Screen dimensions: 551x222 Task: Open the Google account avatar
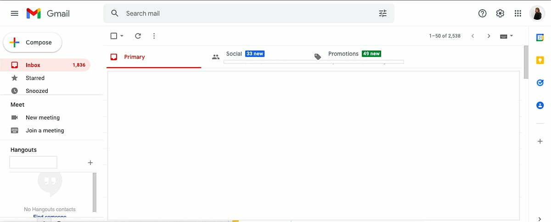(537, 13)
